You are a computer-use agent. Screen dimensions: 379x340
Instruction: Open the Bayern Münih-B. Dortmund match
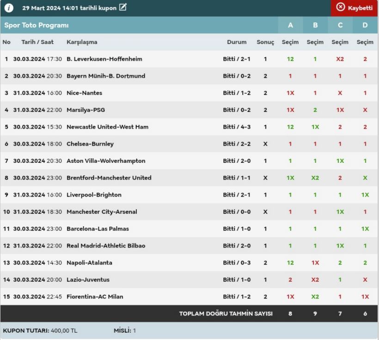coord(105,76)
